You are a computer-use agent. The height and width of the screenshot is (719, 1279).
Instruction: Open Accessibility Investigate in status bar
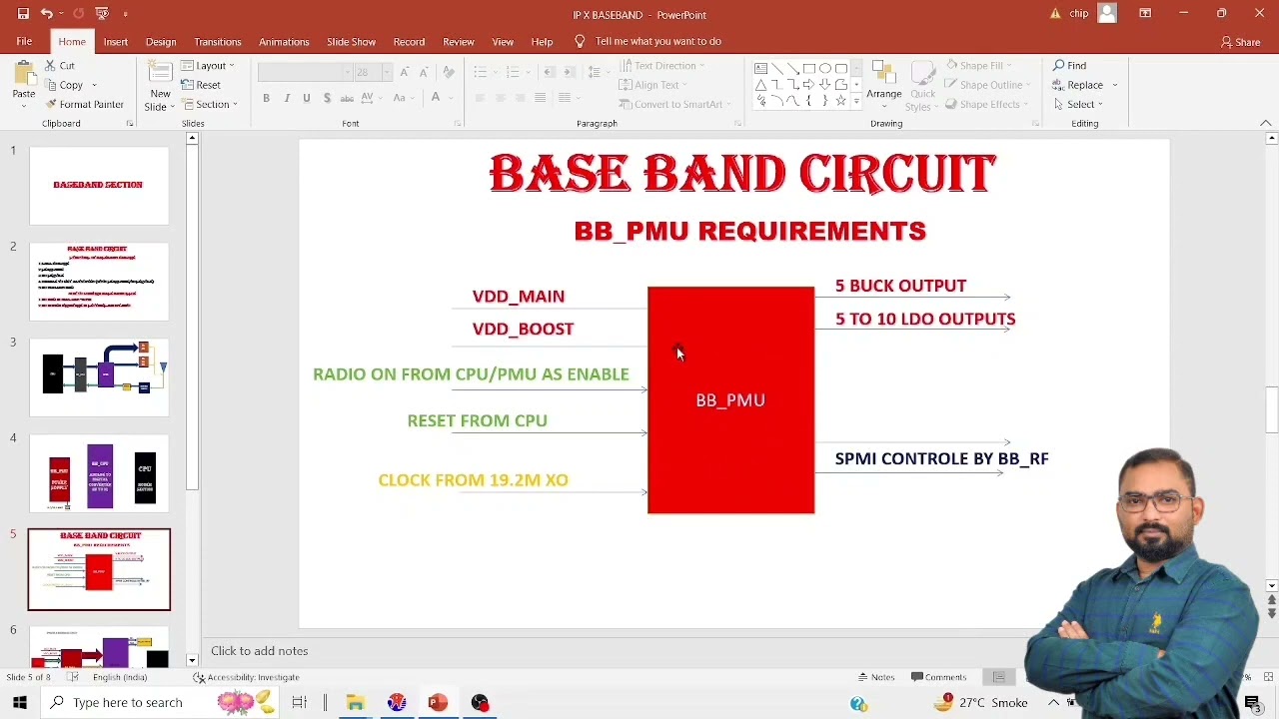[x=246, y=677]
